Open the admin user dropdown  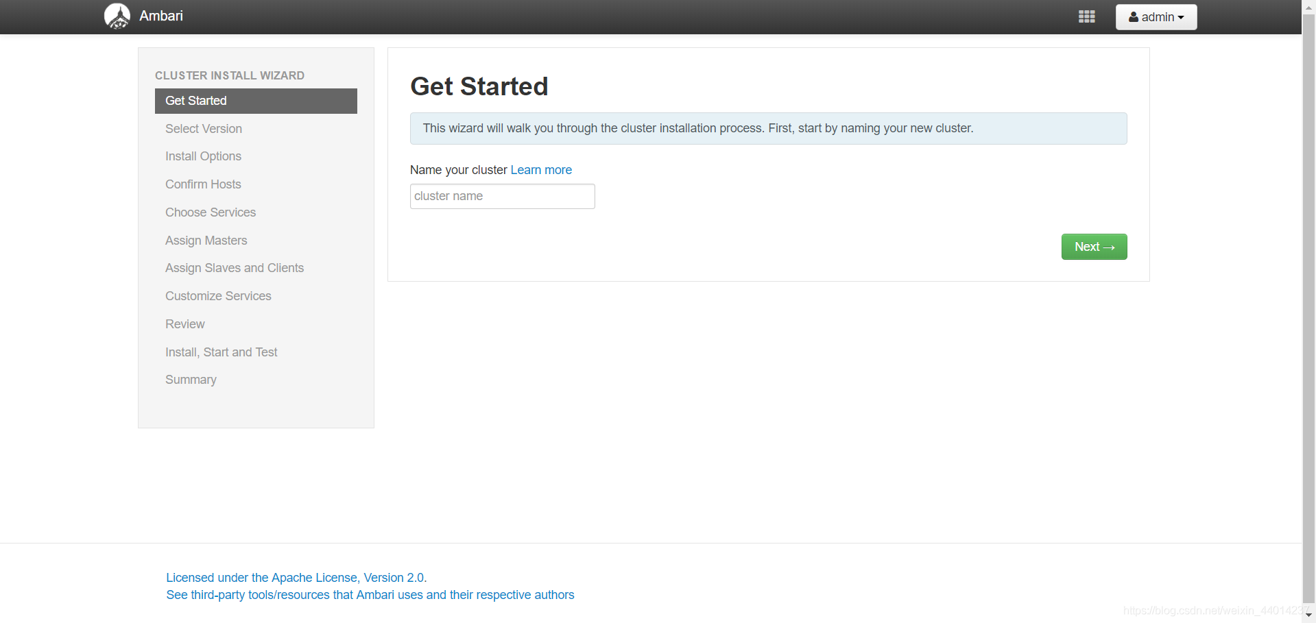(1156, 17)
